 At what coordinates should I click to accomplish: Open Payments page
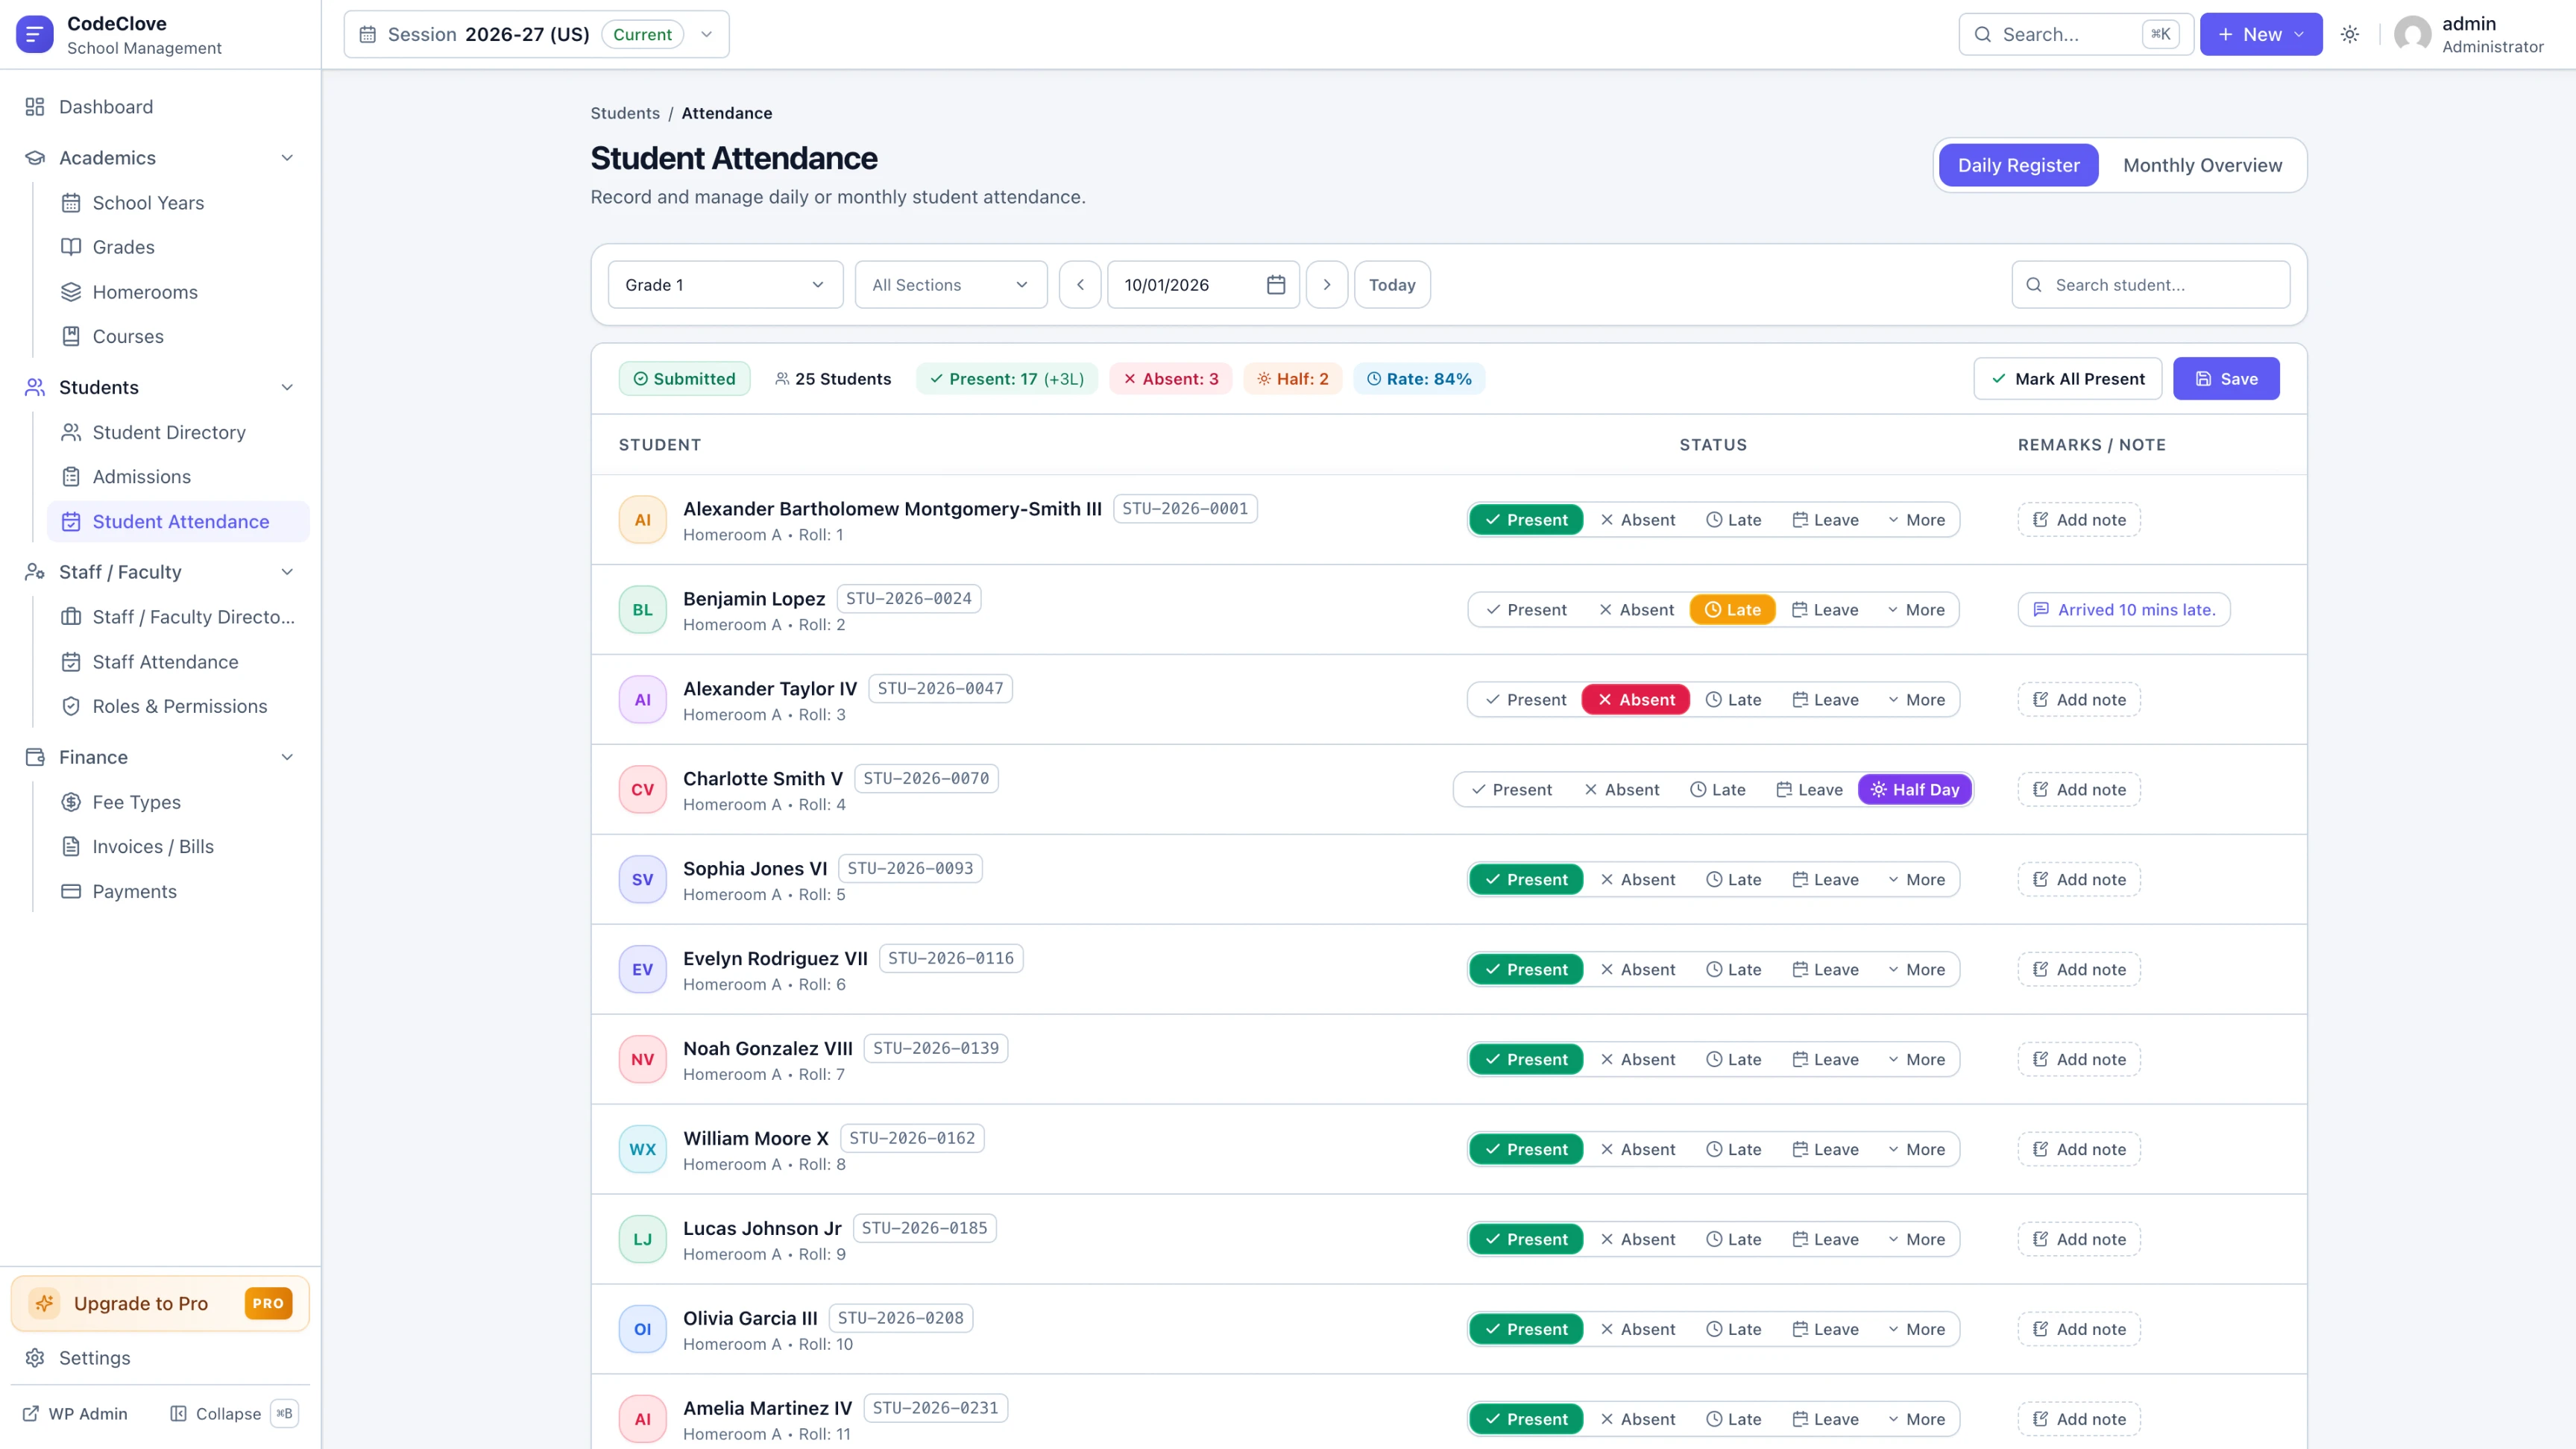pyautogui.click(x=178, y=891)
